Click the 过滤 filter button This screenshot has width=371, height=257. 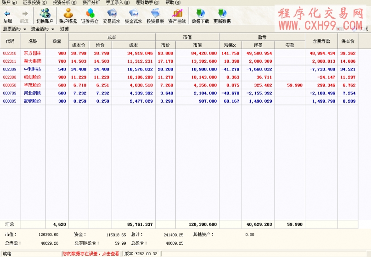[64, 29]
